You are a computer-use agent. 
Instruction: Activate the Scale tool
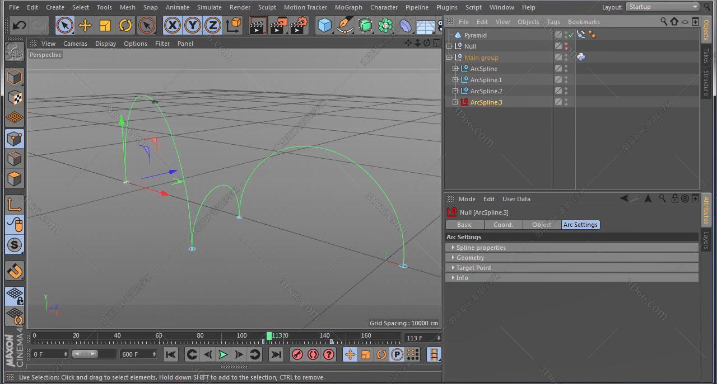tap(105, 25)
